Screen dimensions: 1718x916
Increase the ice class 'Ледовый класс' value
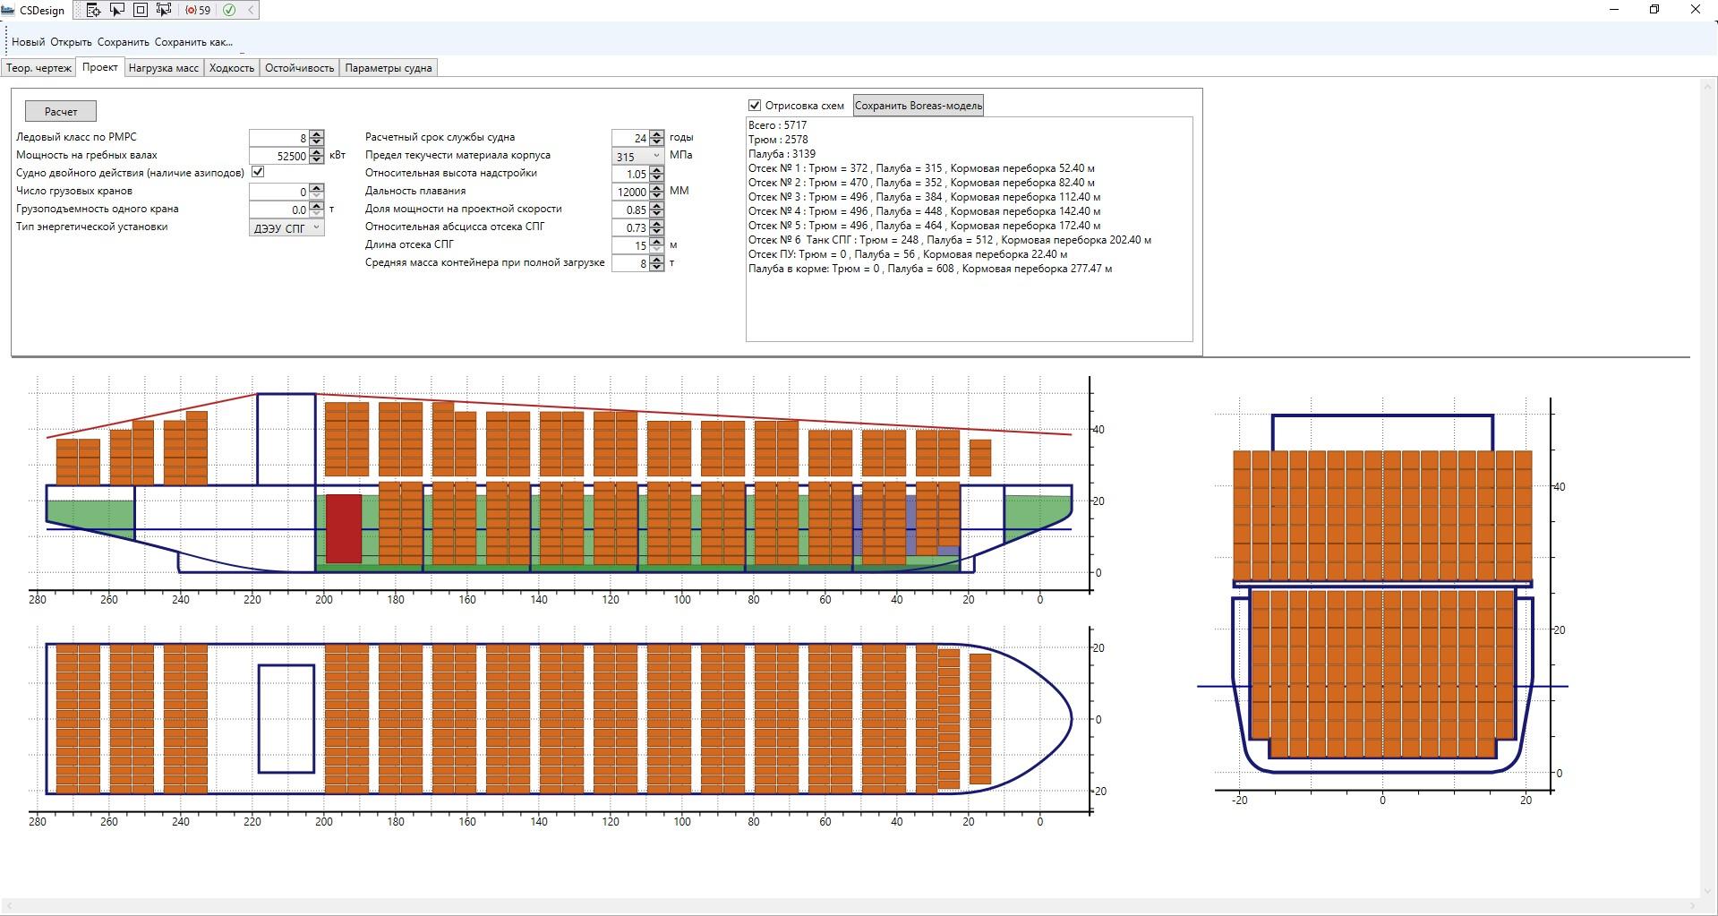317,133
